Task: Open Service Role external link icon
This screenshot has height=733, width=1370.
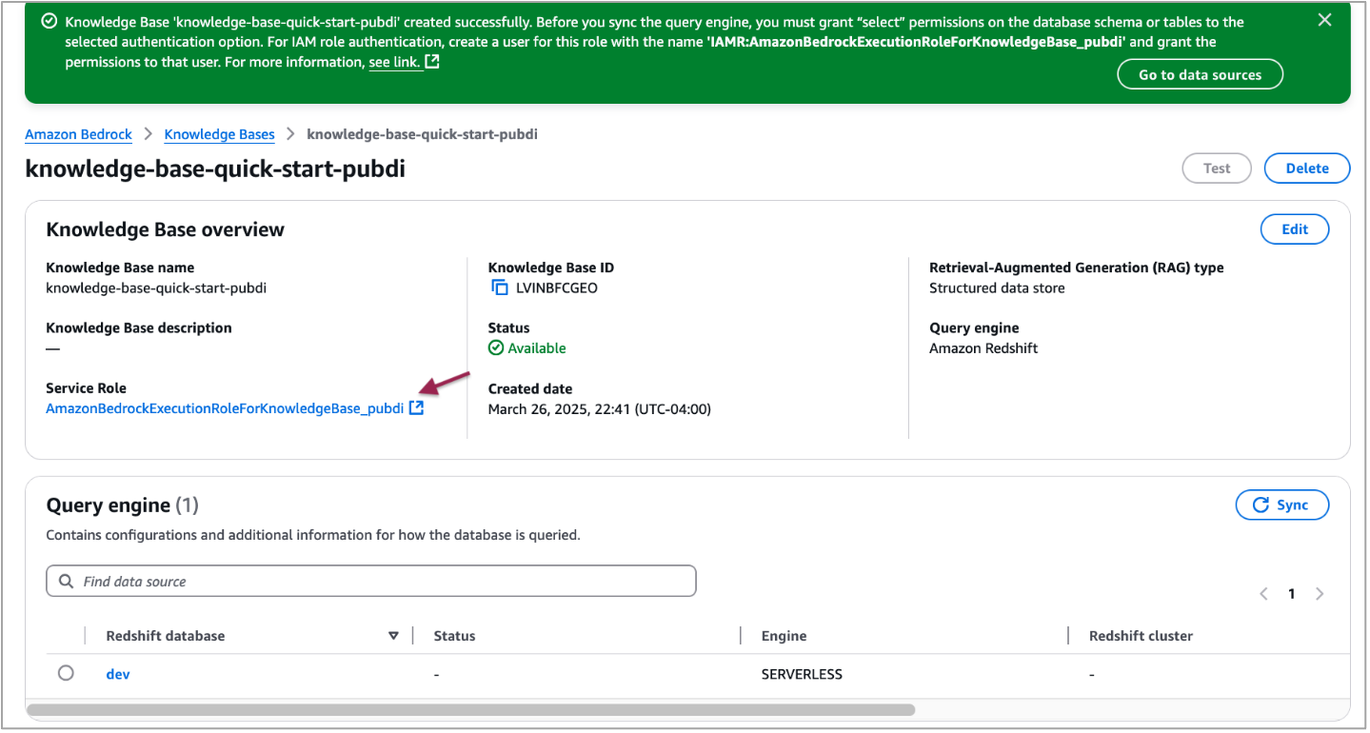Action: click(x=416, y=408)
